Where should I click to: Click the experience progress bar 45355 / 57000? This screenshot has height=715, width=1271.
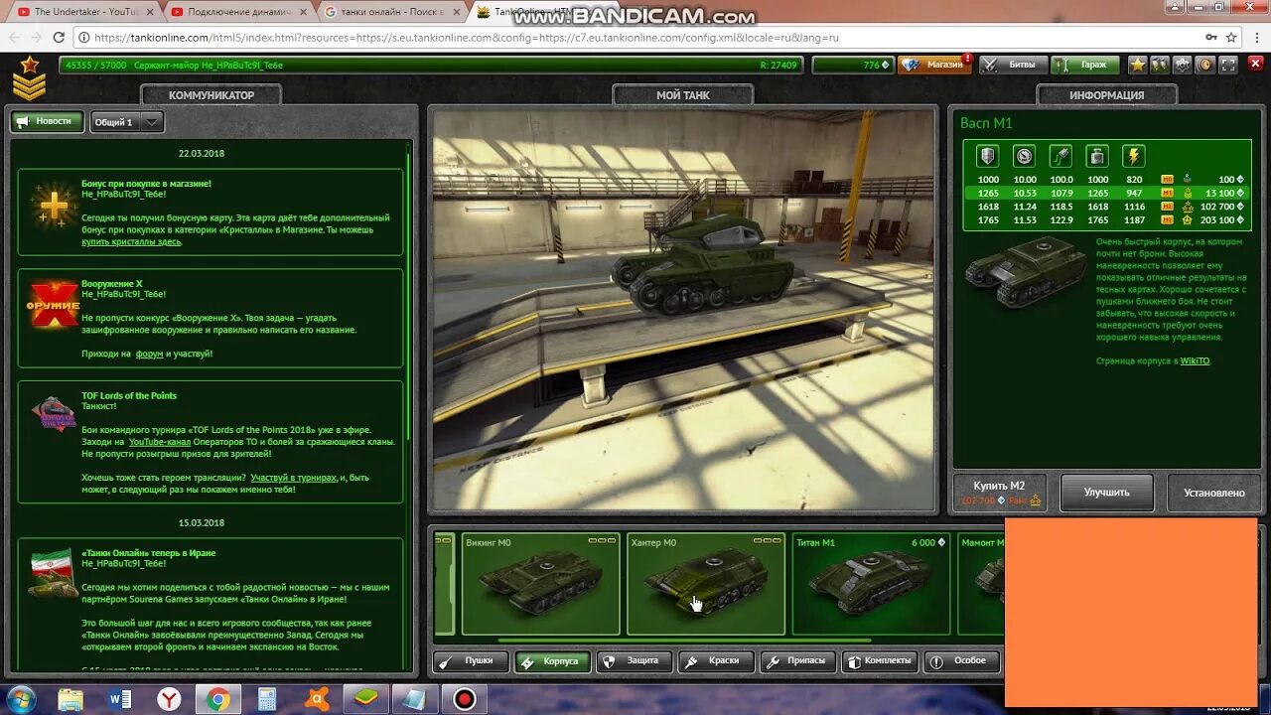(x=431, y=65)
